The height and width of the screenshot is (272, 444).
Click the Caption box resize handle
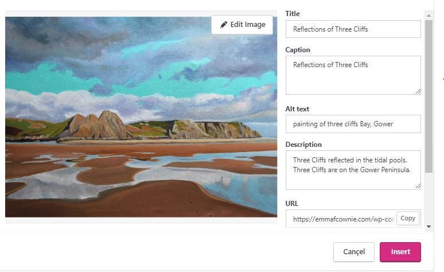tap(418, 91)
